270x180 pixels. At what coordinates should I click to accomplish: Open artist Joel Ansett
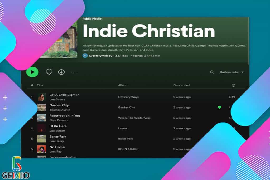point(57,131)
